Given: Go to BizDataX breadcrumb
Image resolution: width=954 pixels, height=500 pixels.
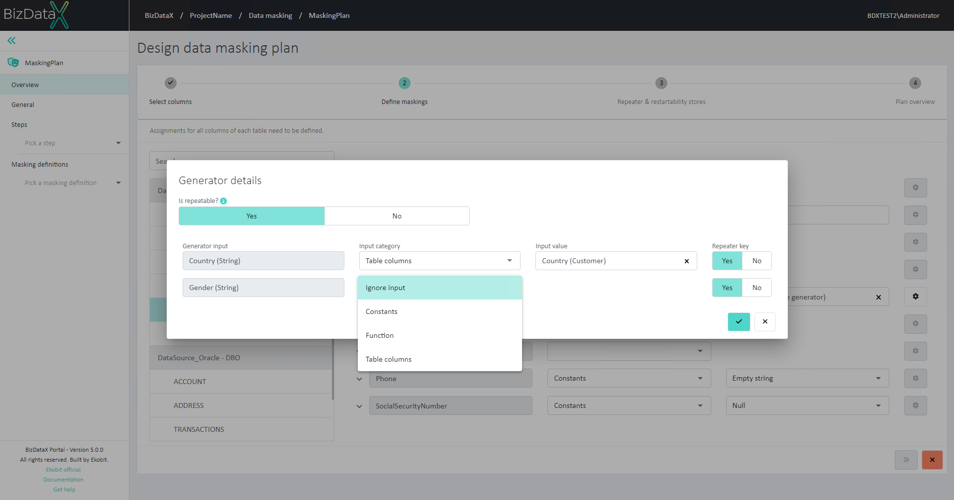Looking at the screenshot, I should pos(159,15).
